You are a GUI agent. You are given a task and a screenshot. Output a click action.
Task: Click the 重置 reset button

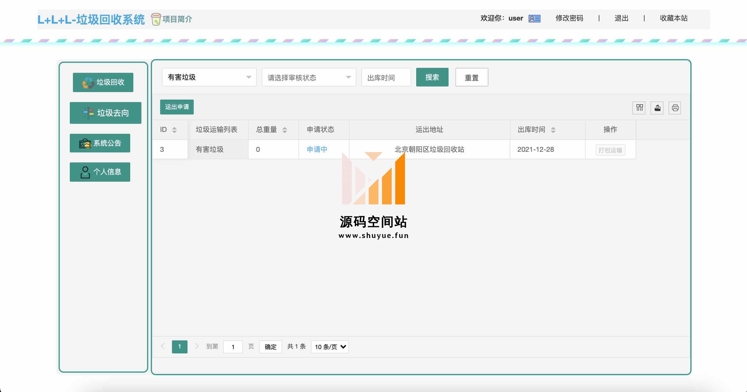pos(472,77)
